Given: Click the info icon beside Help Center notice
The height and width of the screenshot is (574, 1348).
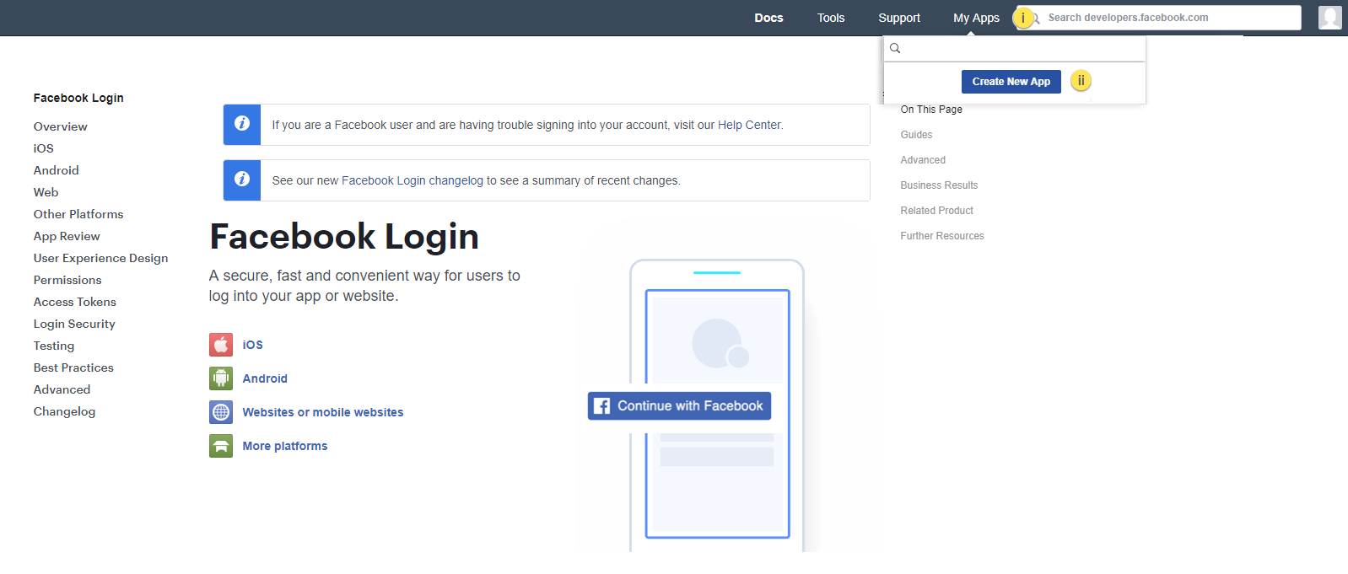Looking at the screenshot, I should pos(242,124).
